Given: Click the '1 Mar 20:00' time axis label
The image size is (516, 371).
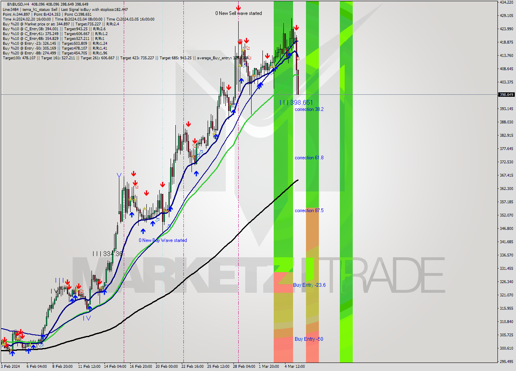Looking at the screenshot, I should coord(269,367).
